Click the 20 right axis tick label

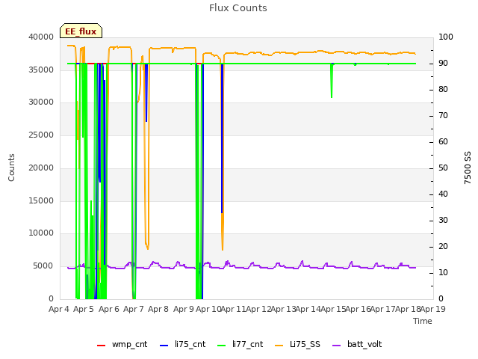coord(443,246)
